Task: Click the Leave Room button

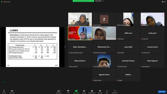Action: [162, 92]
